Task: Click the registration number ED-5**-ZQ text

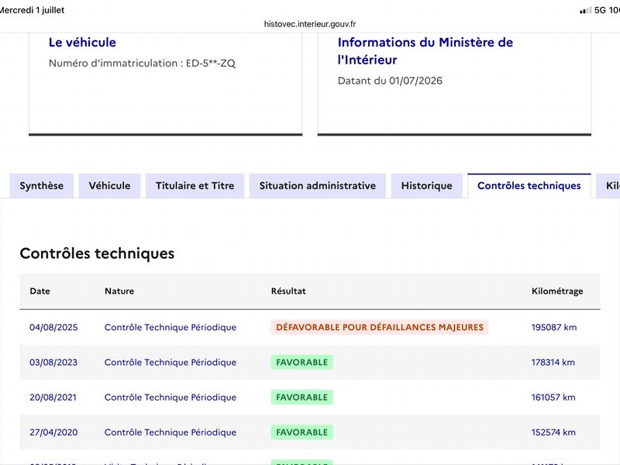Action: coord(211,64)
